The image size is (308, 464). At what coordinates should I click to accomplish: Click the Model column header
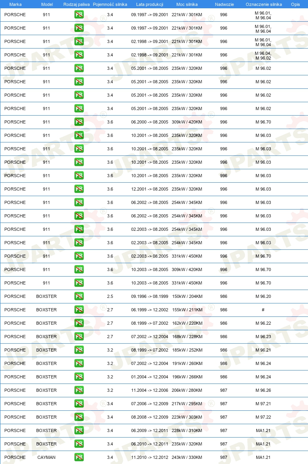coord(47,4)
